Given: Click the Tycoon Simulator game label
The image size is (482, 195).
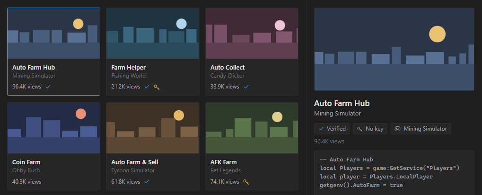Looking at the screenshot, I should click(133, 170).
